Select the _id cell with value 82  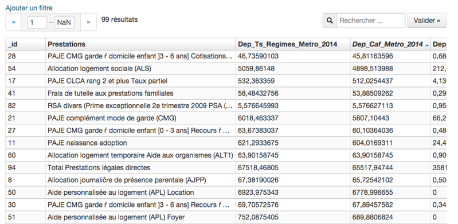25,106
